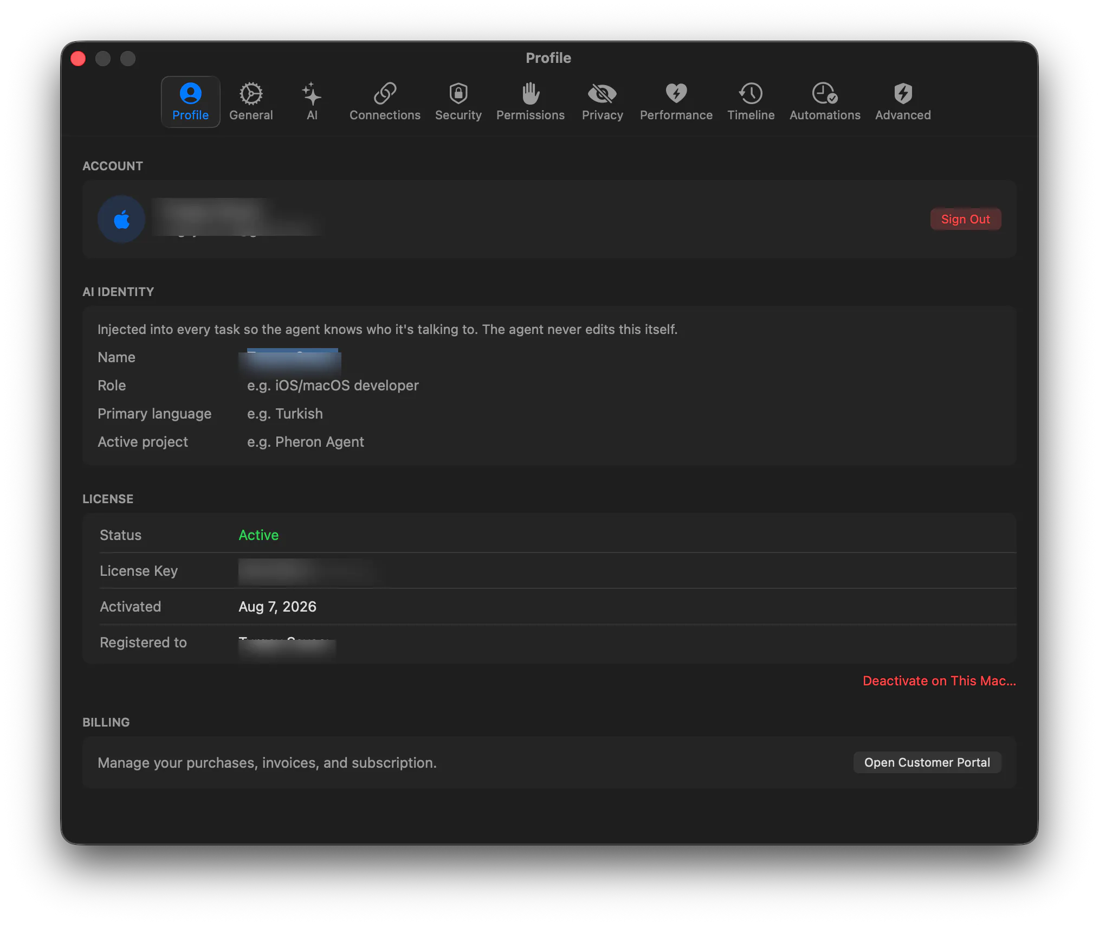Select the Active license status text
Image resolution: width=1099 pixels, height=925 pixels.
(x=258, y=535)
